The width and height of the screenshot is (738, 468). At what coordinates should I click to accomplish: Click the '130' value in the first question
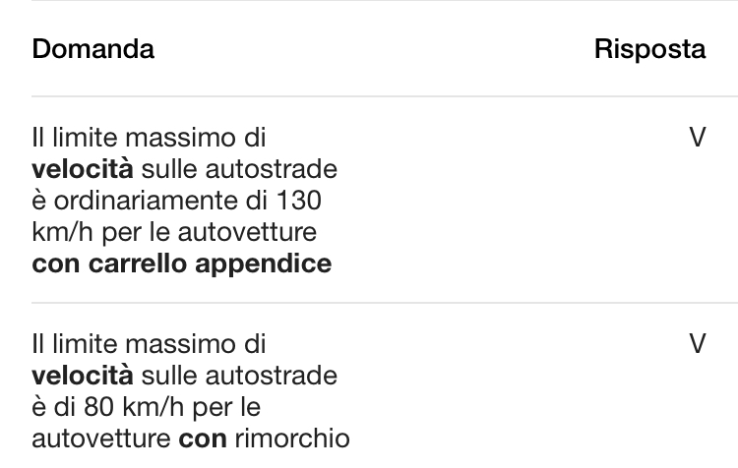point(300,201)
